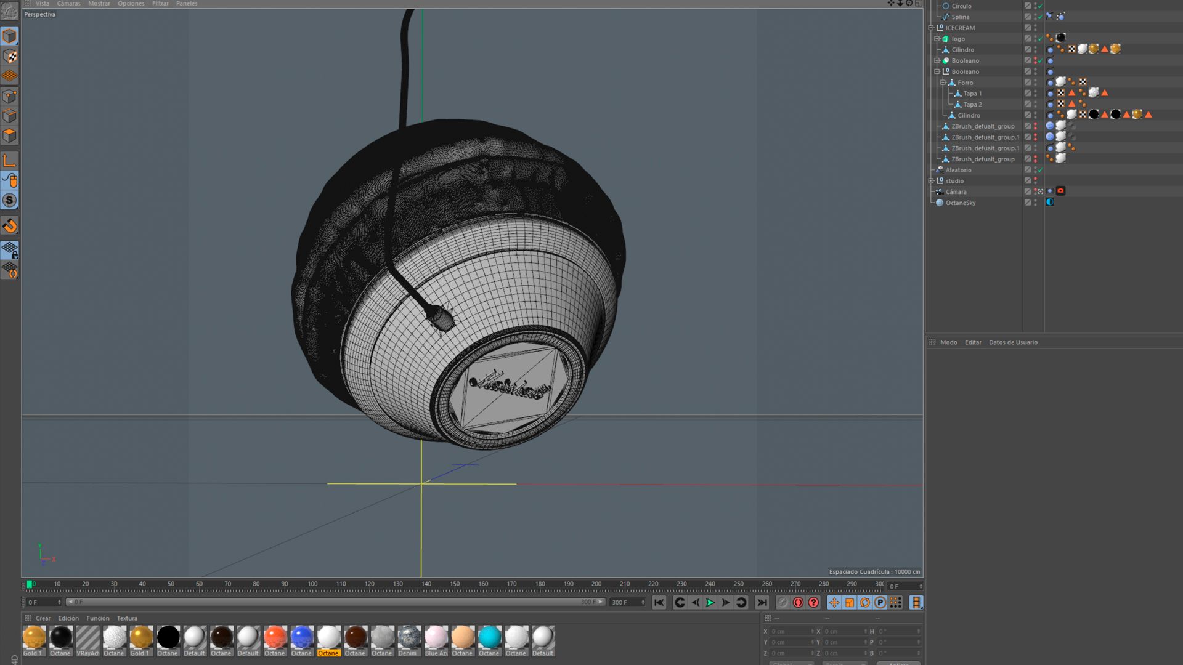The height and width of the screenshot is (665, 1183).
Task: Click the Snap magnet icon
Action: pyautogui.click(x=9, y=225)
